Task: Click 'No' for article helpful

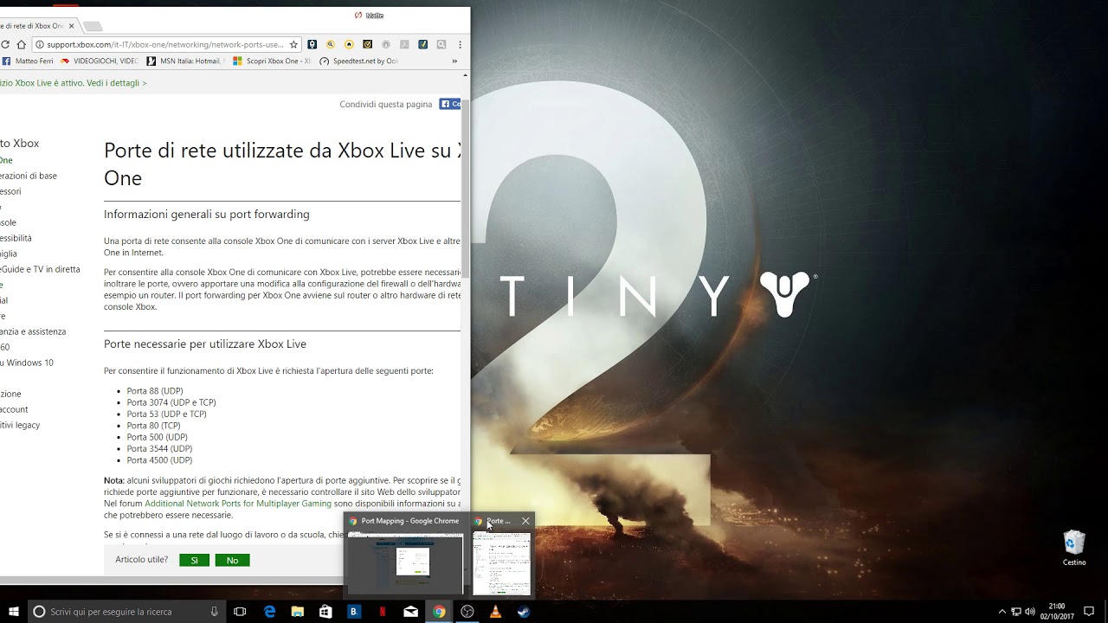Action: pyautogui.click(x=232, y=561)
